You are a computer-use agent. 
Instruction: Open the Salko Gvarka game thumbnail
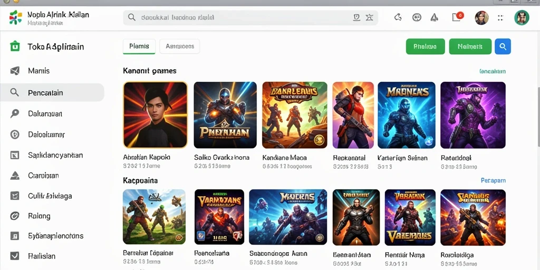225,115
